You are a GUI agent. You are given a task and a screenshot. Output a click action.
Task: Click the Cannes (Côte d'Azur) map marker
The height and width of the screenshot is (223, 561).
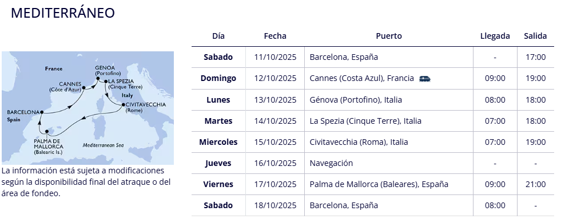pos(83,87)
